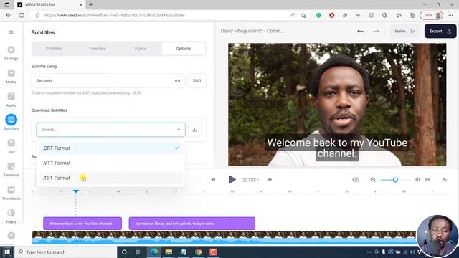
Task: Open File Explorer from the taskbar
Action: coord(169,252)
